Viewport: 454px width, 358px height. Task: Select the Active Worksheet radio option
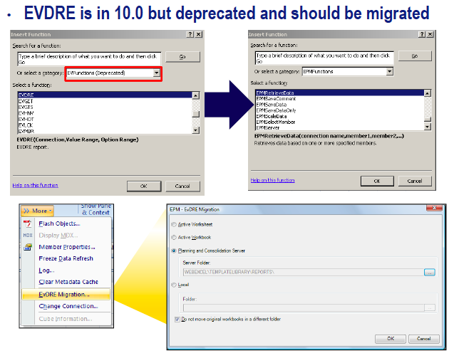coord(174,224)
